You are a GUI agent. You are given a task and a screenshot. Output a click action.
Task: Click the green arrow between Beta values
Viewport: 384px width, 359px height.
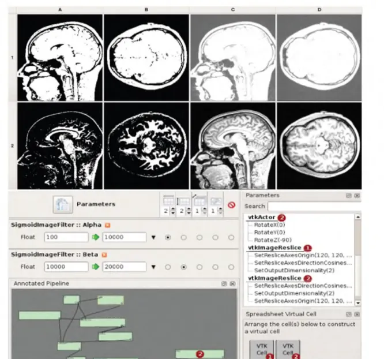[96, 267]
